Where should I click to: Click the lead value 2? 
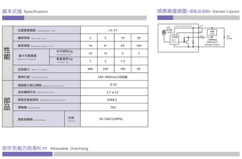tap(90, 38)
